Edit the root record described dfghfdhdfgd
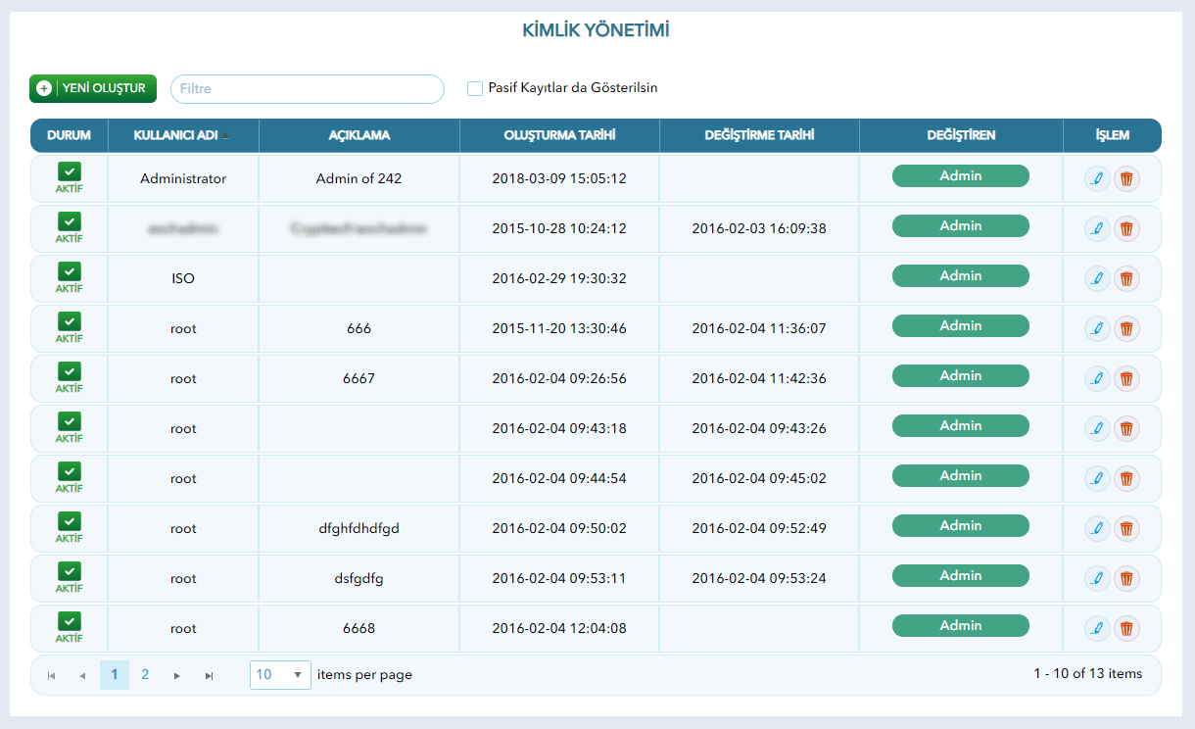 pos(1097,528)
